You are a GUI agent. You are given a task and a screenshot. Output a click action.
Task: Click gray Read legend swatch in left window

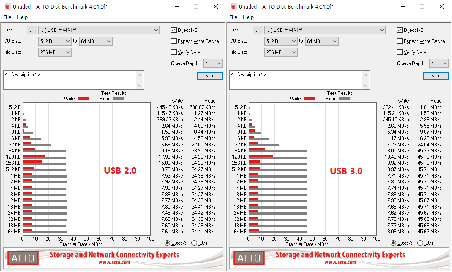pos(119,99)
